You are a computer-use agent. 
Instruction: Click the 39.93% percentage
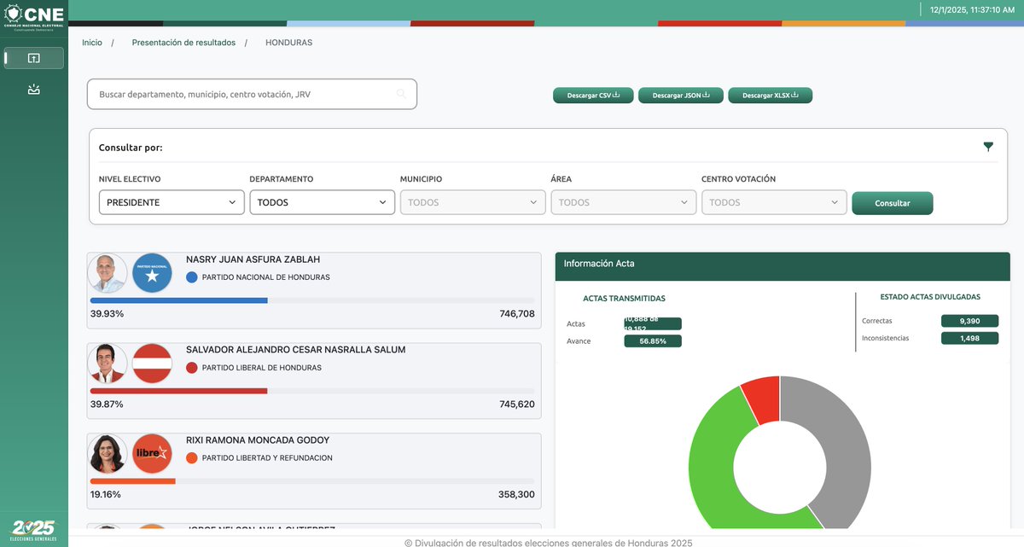(x=107, y=314)
